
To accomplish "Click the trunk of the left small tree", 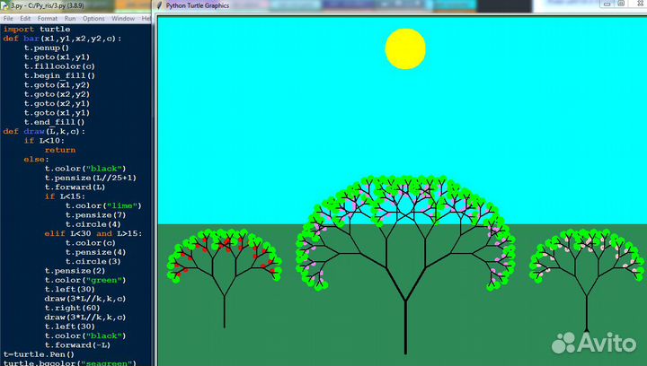I will [225, 312].
